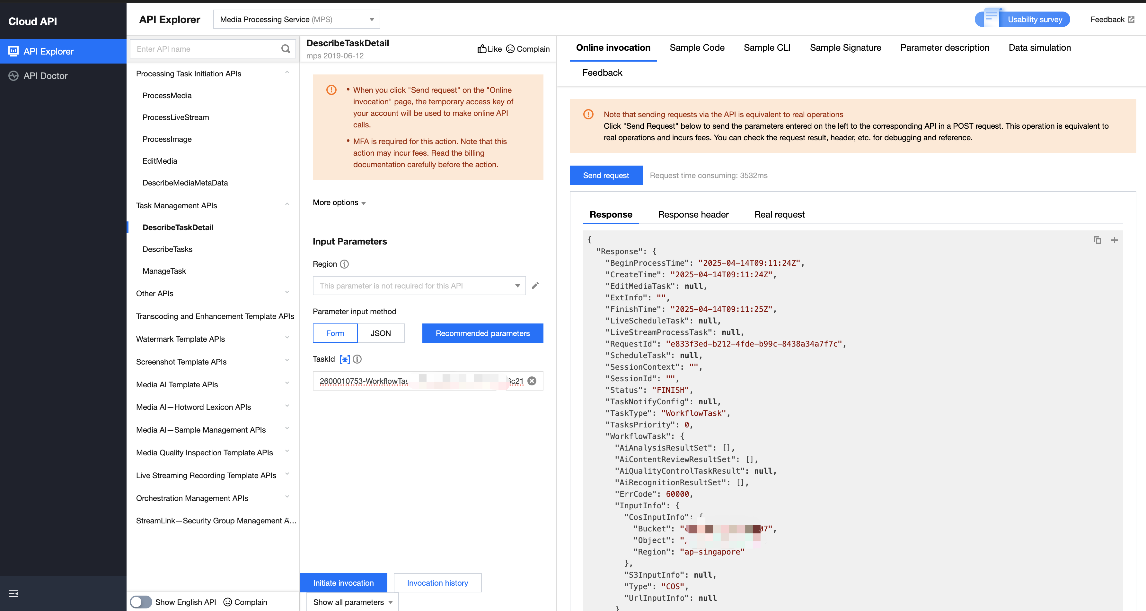1146x611 pixels.
Task: Select the Form parameter input method
Action: 335,333
